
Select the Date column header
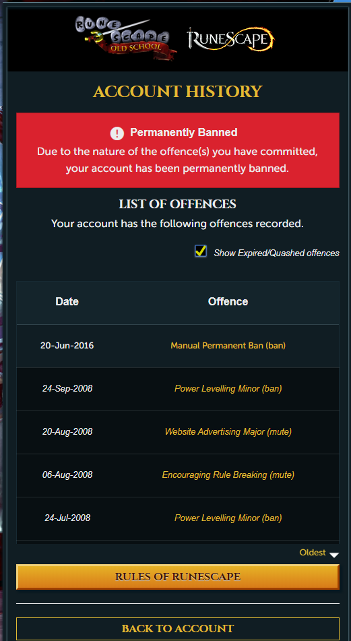click(67, 302)
